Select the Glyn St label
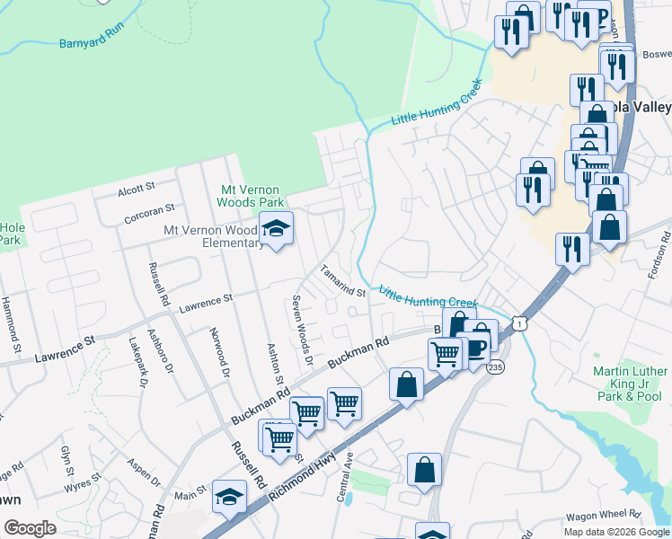This screenshot has height=539, width=672. 67,461
